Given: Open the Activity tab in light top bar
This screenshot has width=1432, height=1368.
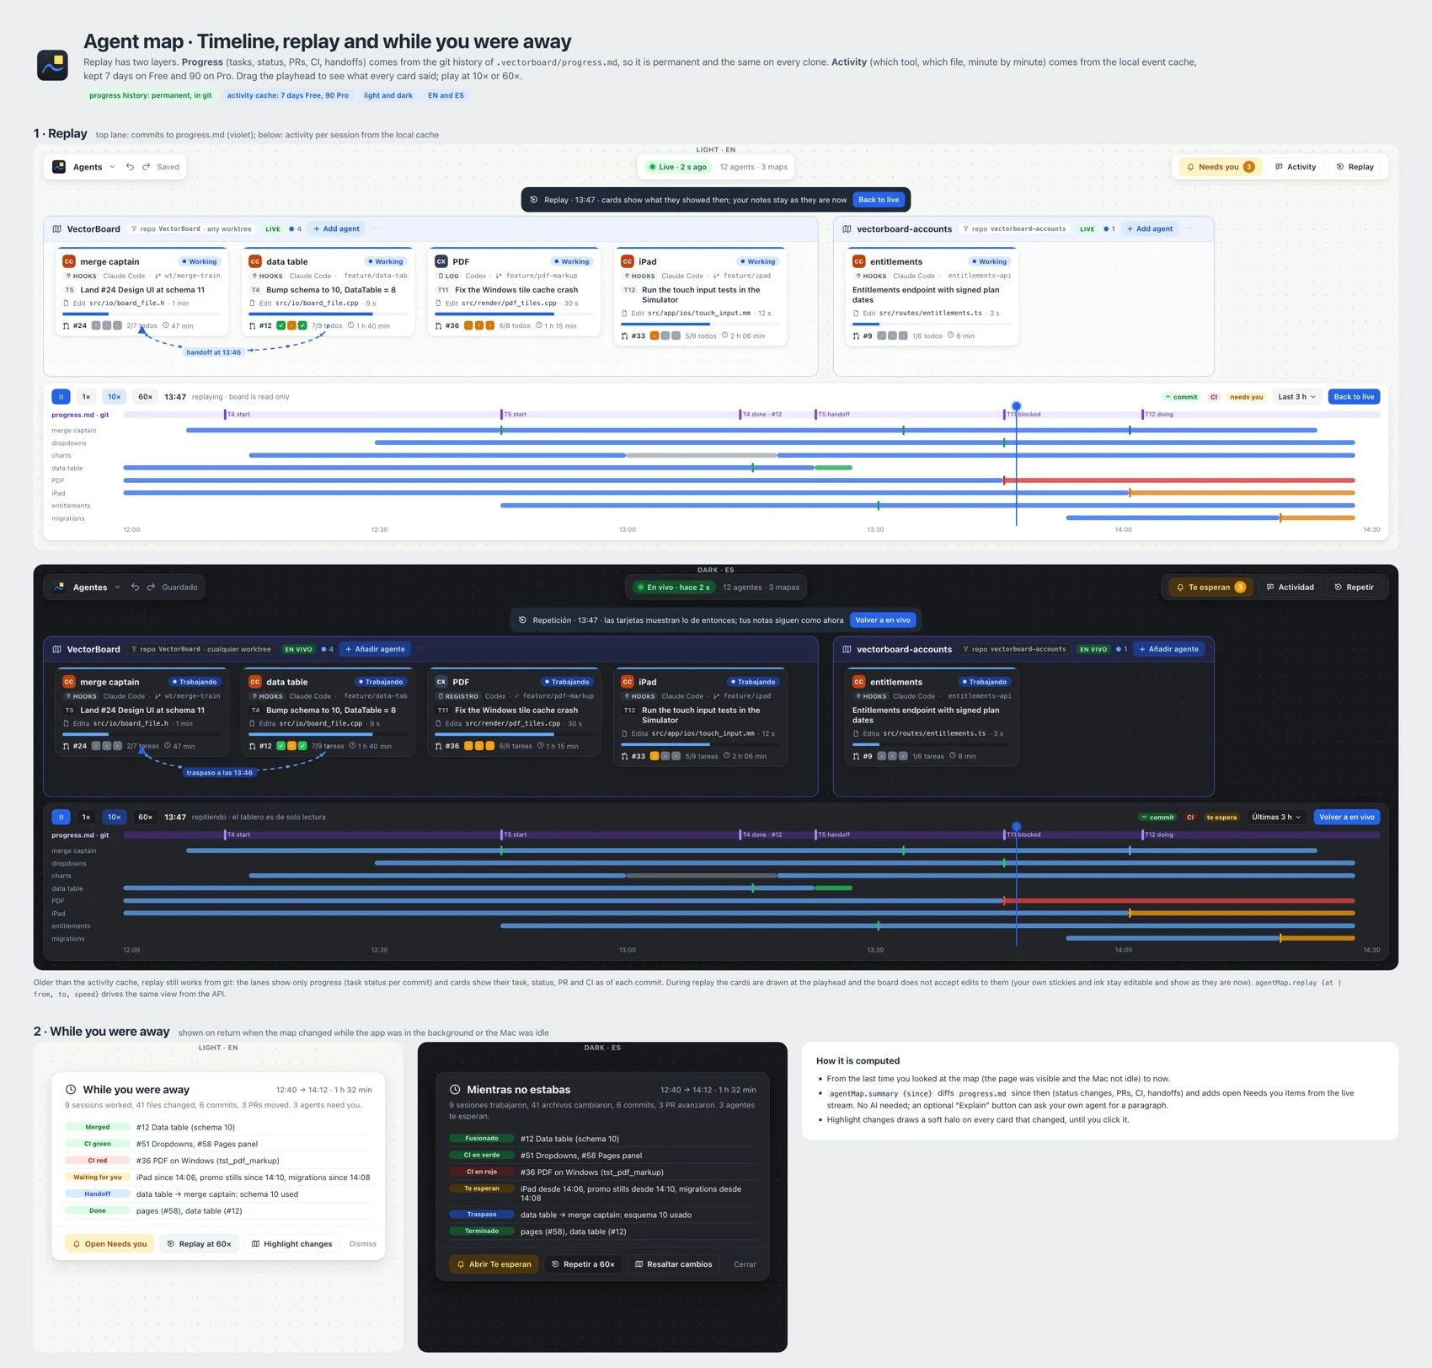Looking at the screenshot, I should pos(1296,167).
